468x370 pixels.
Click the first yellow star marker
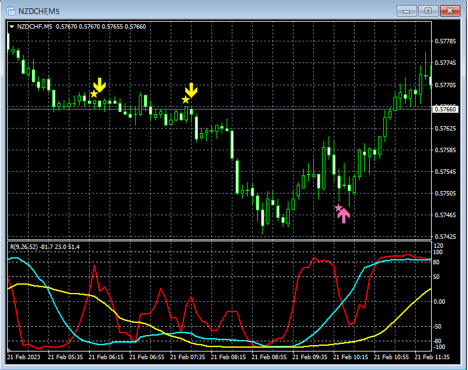(x=94, y=94)
